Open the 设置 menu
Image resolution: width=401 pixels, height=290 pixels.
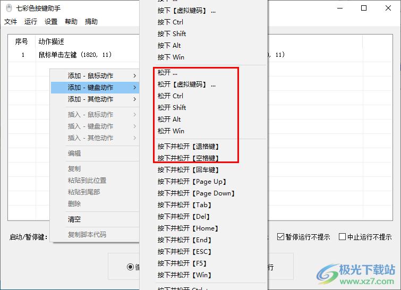pos(51,22)
